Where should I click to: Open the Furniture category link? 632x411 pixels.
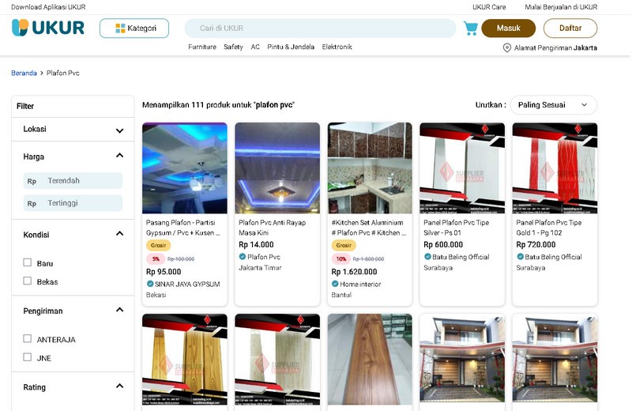pyautogui.click(x=202, y=47)
